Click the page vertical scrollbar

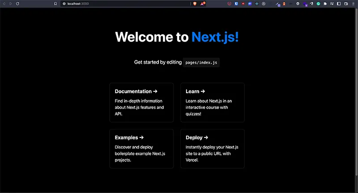point(356,91)
